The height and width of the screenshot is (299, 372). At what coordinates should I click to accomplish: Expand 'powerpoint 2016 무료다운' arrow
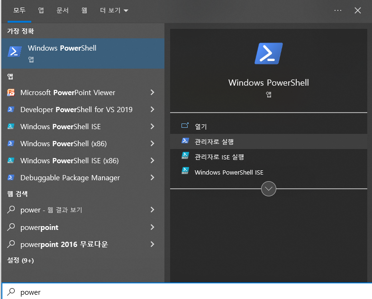152,244
